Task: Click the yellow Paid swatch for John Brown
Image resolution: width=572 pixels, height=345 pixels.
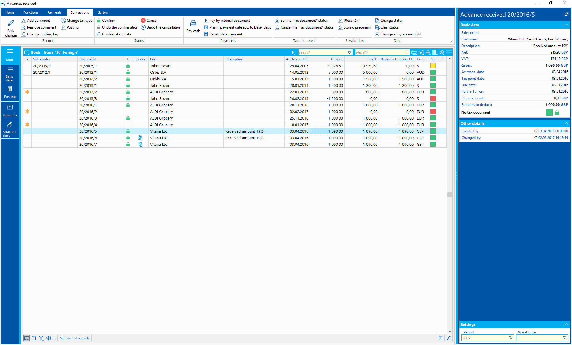Action: click(433, 66)
